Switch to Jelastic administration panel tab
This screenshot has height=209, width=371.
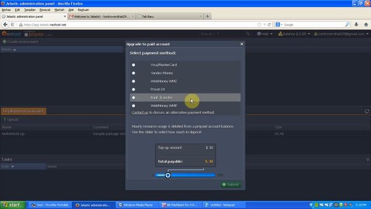tap(34, 16)
